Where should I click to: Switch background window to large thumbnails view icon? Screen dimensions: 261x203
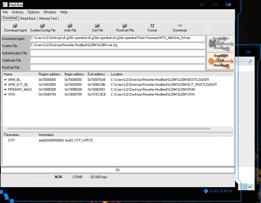[250, 187]
